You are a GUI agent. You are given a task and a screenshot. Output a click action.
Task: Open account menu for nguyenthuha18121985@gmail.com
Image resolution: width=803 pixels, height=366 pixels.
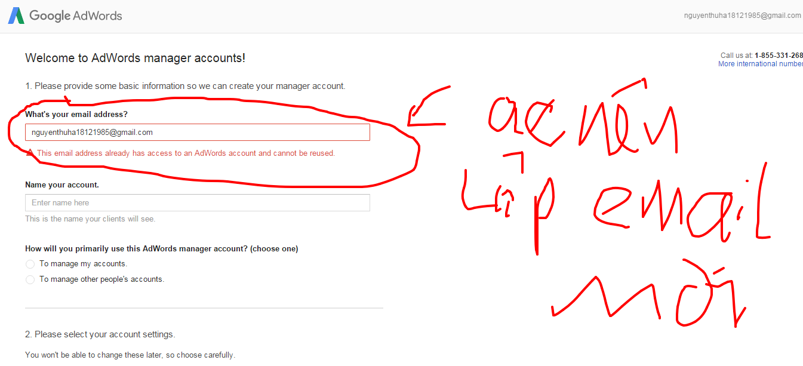pyautogui.click(x=743, y=16)
